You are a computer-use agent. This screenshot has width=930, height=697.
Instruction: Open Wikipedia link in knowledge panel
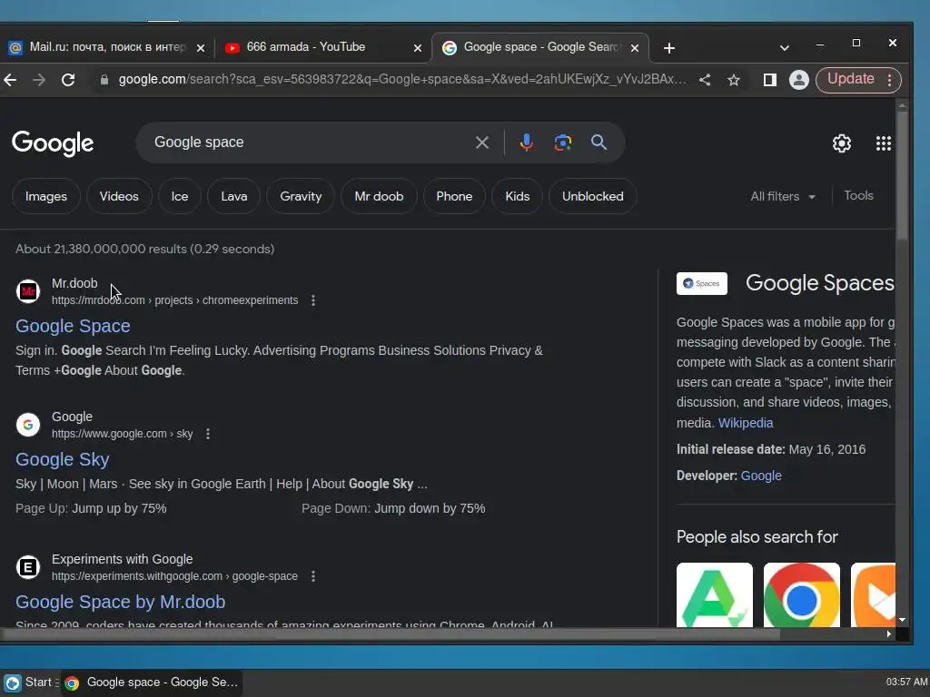point(746,423)
